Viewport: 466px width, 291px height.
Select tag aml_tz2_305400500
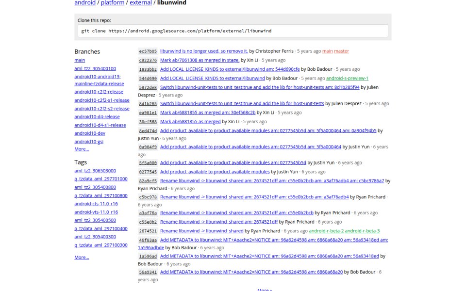tap(95, 220)
